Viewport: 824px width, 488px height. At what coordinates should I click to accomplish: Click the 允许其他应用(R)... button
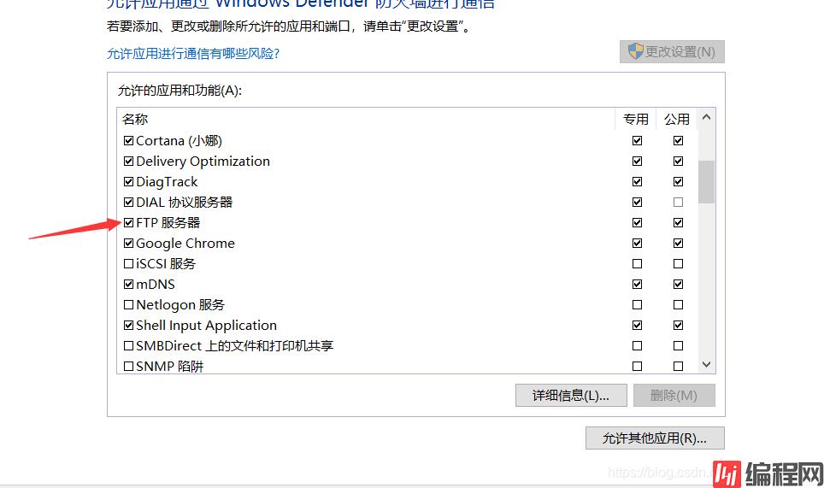tap(655, 438)
